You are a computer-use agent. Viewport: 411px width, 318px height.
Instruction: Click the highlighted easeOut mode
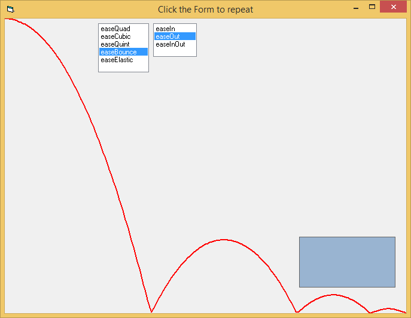[x=168, y=36]
